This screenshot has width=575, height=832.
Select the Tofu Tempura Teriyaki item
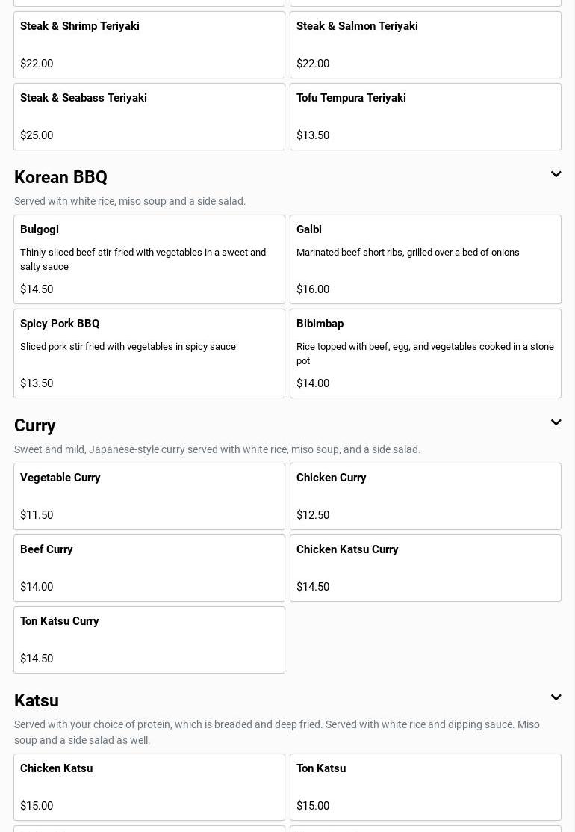(426, 117)
